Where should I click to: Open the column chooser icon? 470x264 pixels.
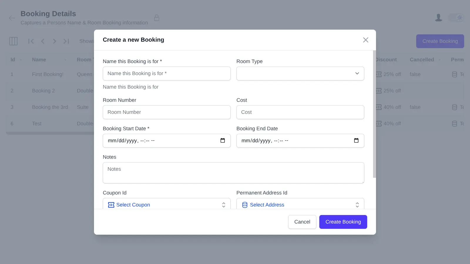pos(14,41)
